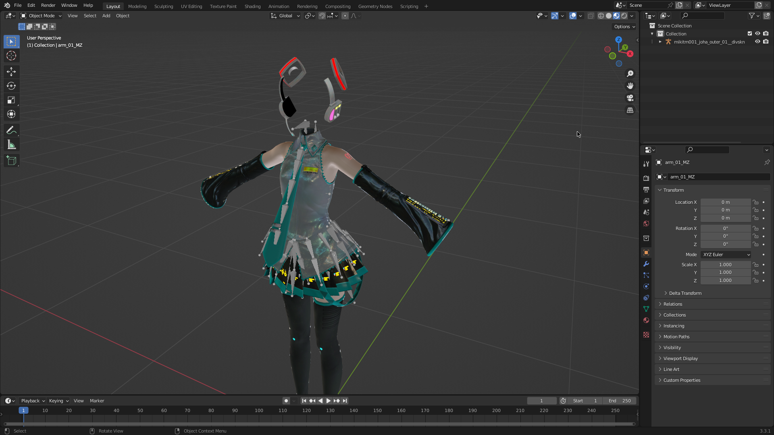Open rotation Mode XYZ Euler dropdown
The height and width of the screenshot is (435, 774).
pyautogui.click(x=726, y=255)
